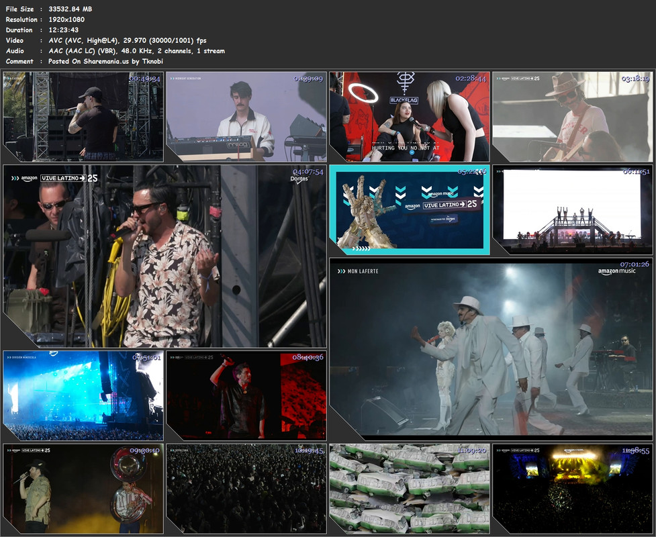Click the amazon music logo in Mon Laferte frame
Image resolution: width=656 pixels, height=537 pixels.
(x=616, y=271)
